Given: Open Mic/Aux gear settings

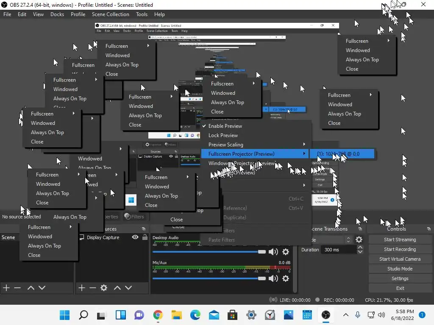Looking at the screenshot, I should point(285,278).
